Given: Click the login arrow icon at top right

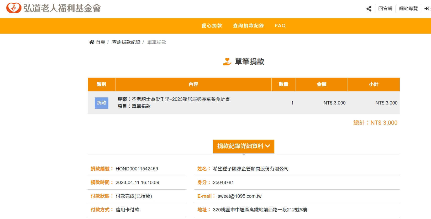Looking at the screenshot, I should (427, 9).
